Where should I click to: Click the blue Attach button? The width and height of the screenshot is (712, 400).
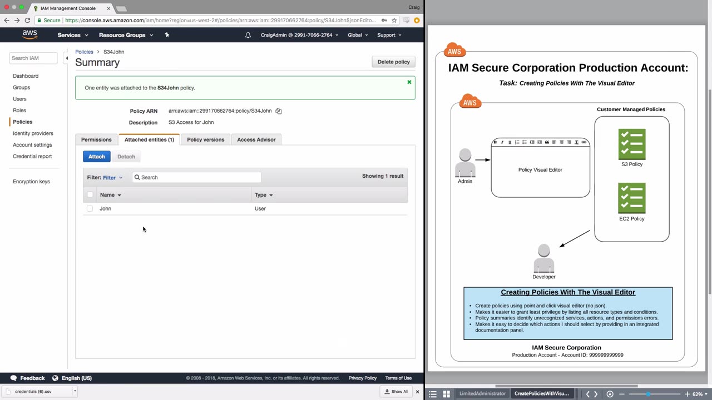96,157
